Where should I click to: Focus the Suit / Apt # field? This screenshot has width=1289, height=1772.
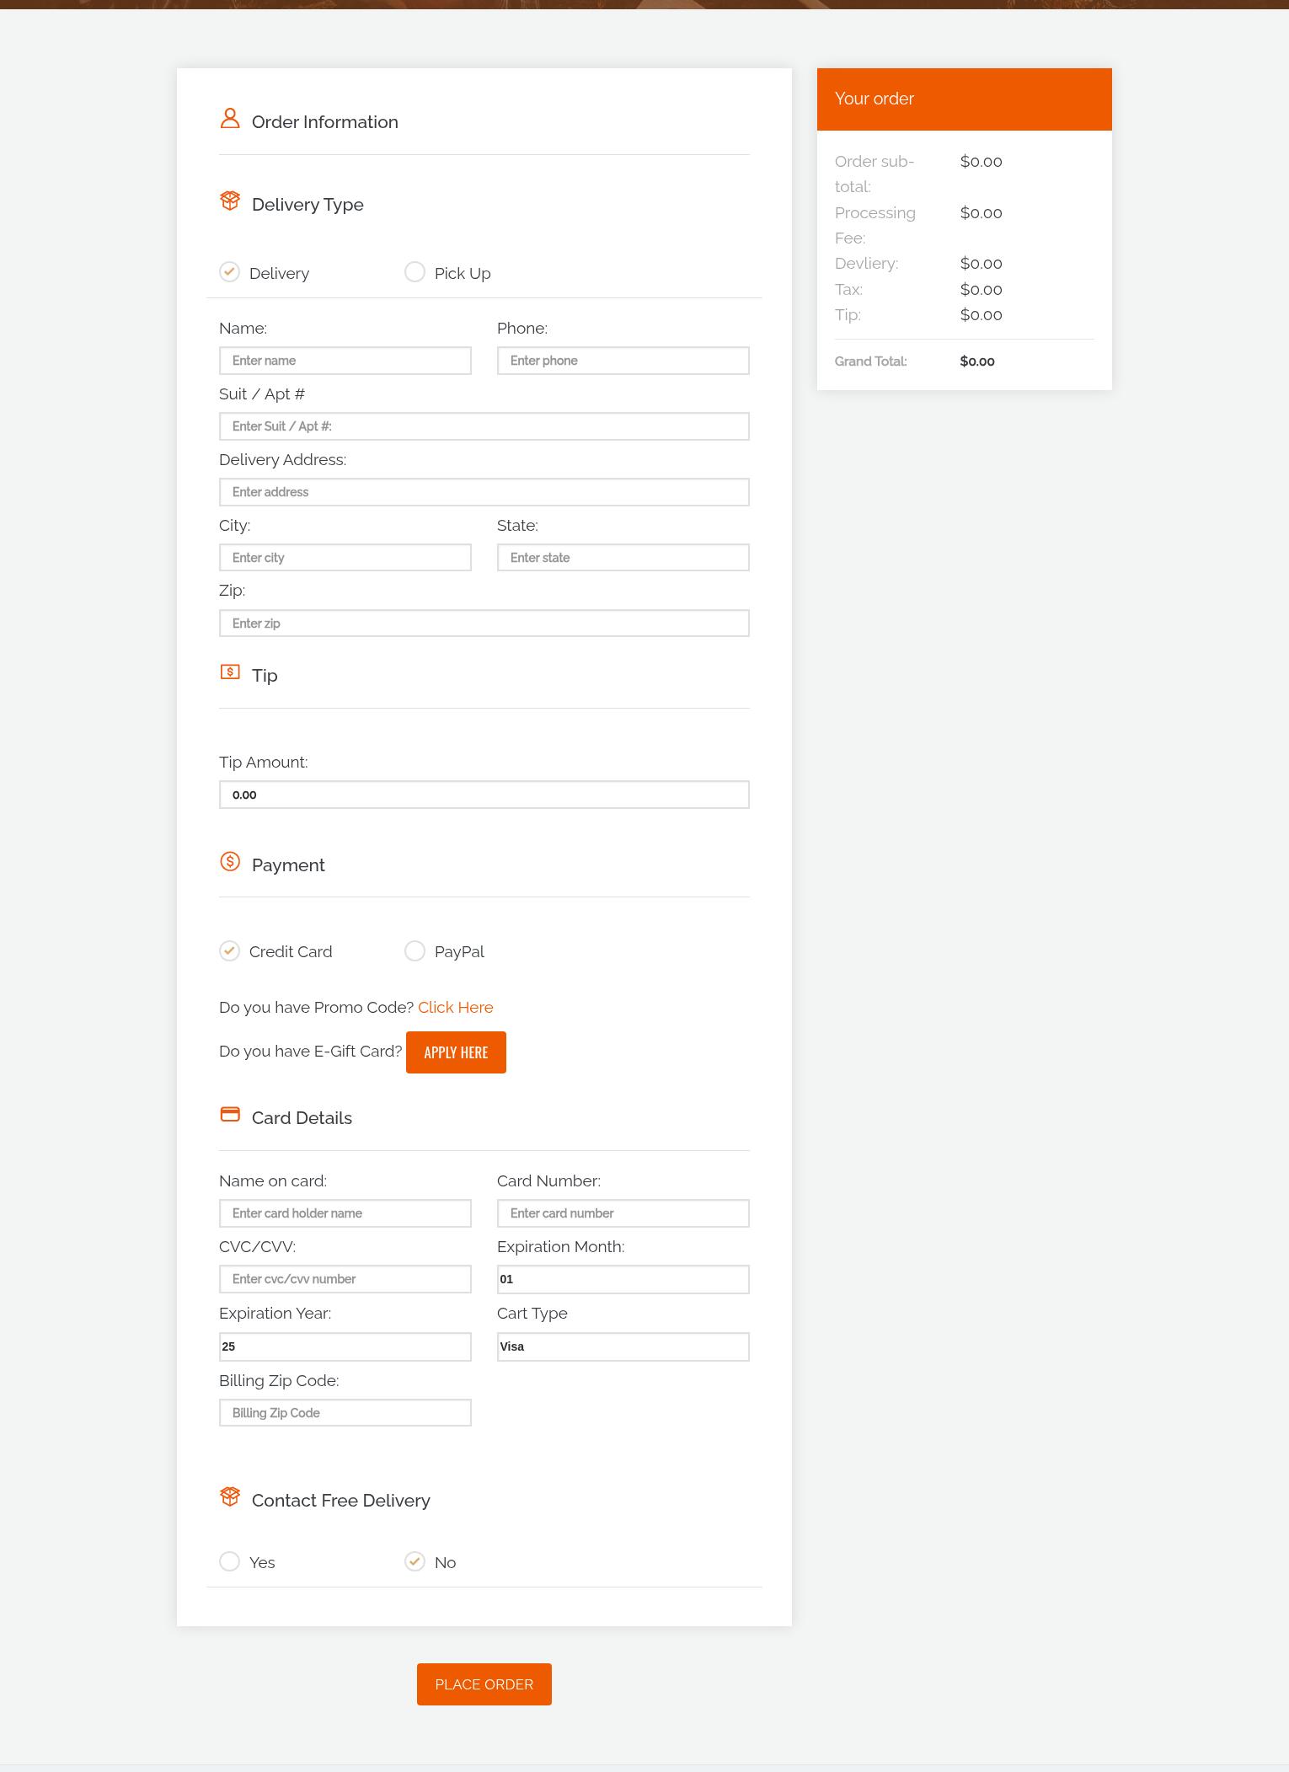tap(484, 426)
